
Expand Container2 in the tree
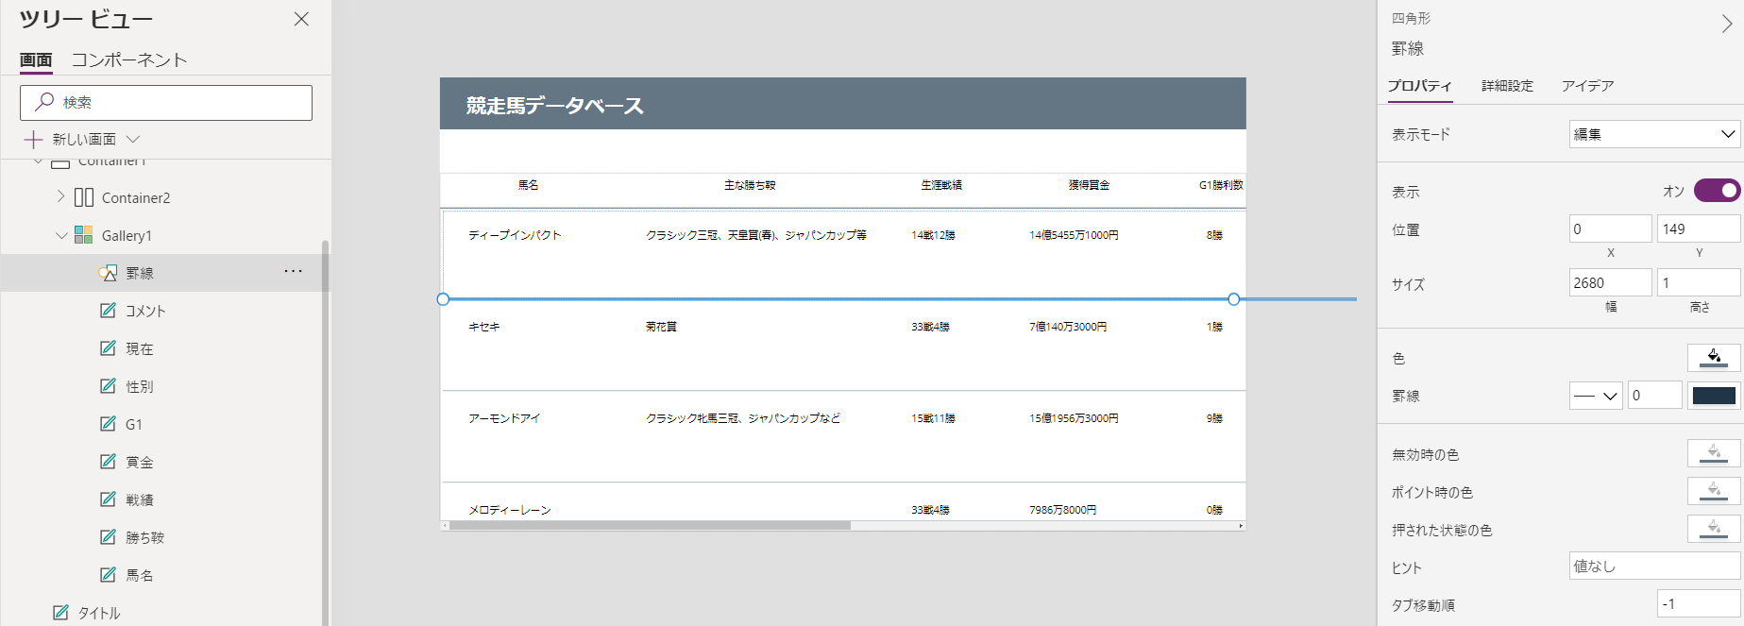click(60, 196)
